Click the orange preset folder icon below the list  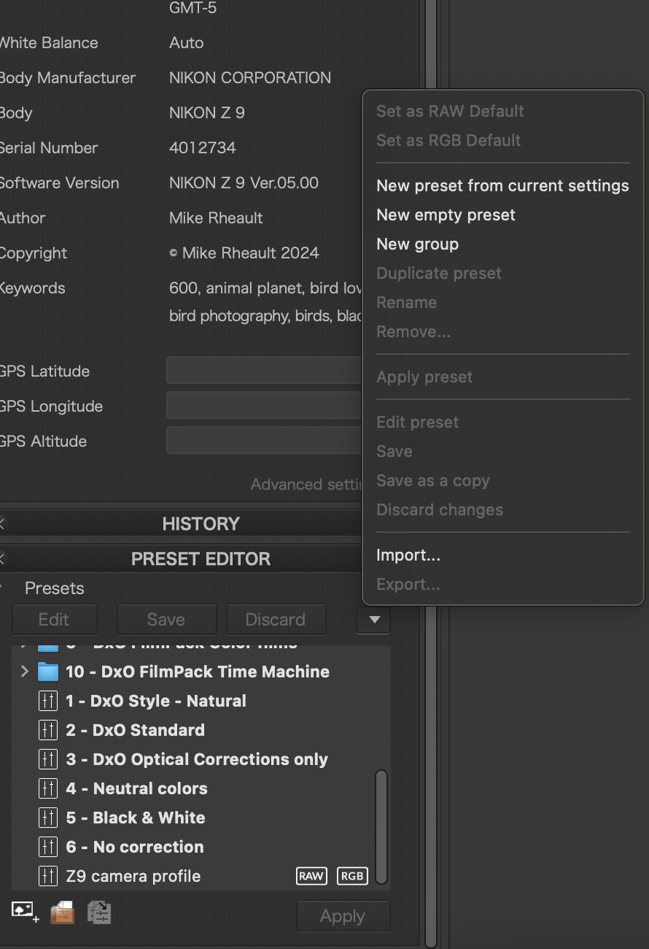(x=62, y=912)
